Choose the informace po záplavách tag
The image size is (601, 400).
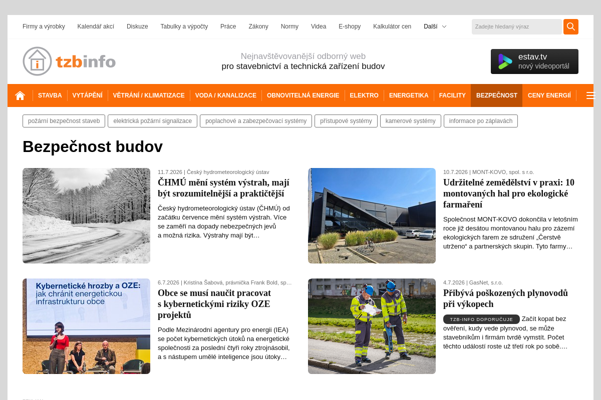[x=480, y=121]
